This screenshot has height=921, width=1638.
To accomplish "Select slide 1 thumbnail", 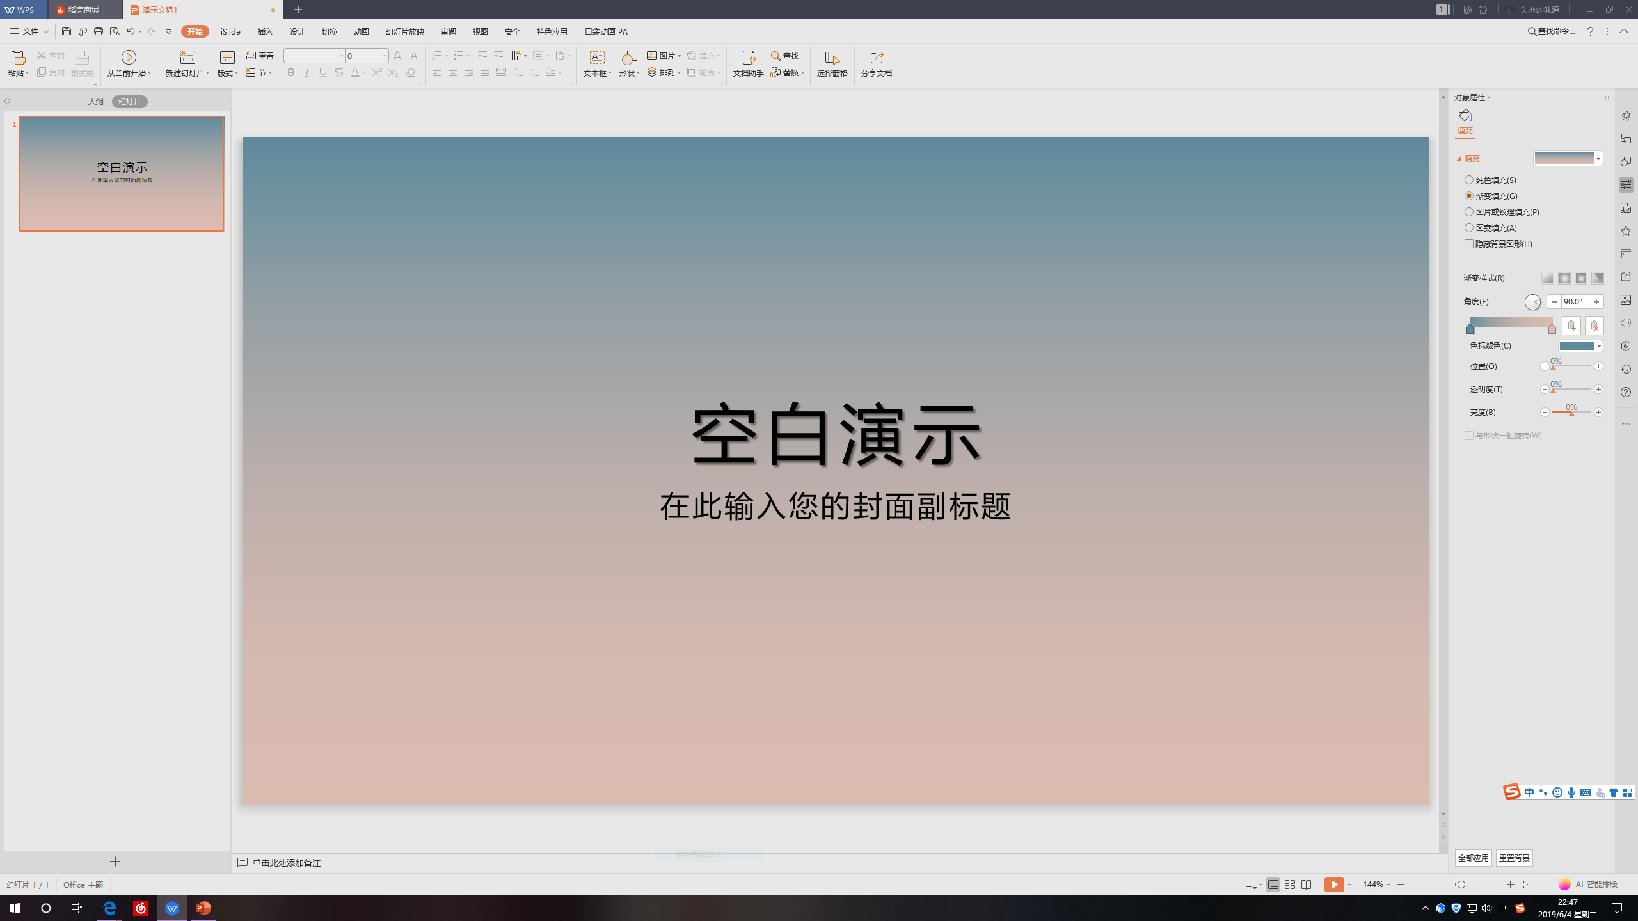I will pyautogui.click(x=122, y=173).
